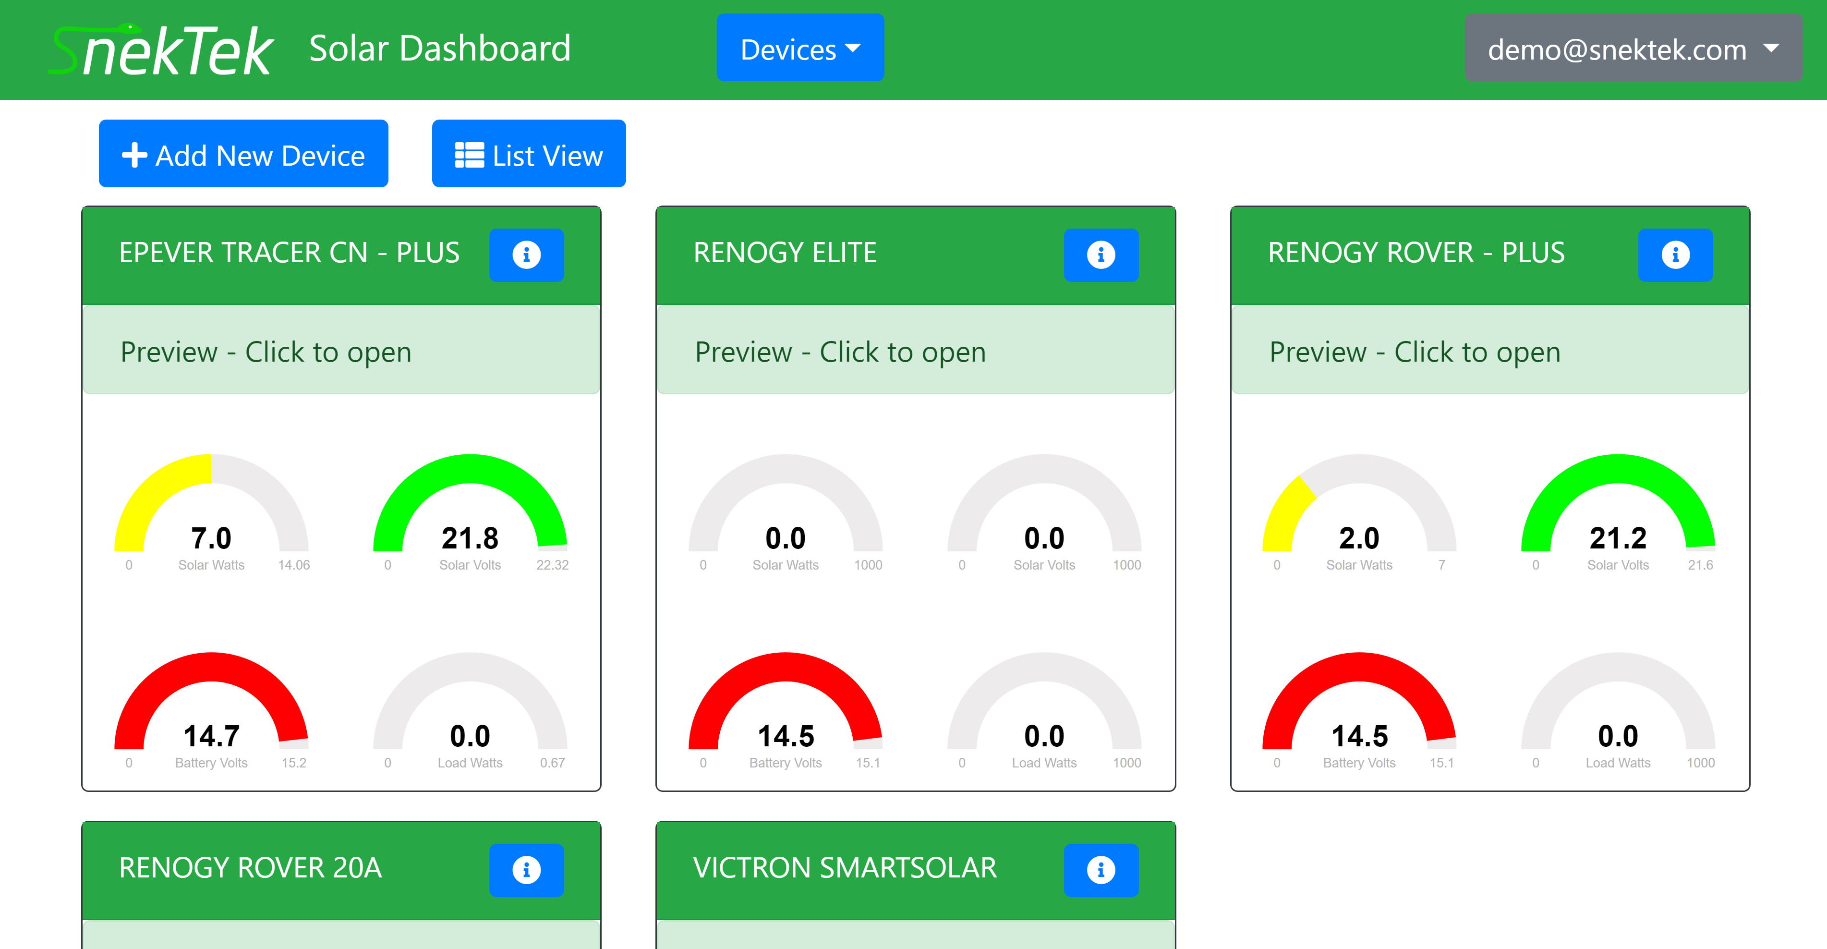The height and width of the screenshot is (949, 1827).
Task: Click RENOGY ELITE card title
Action: 785,253
